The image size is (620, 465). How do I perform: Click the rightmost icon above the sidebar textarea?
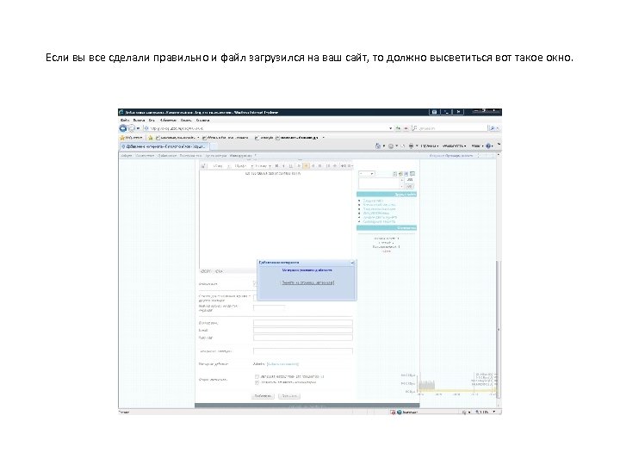pos(412,174)
